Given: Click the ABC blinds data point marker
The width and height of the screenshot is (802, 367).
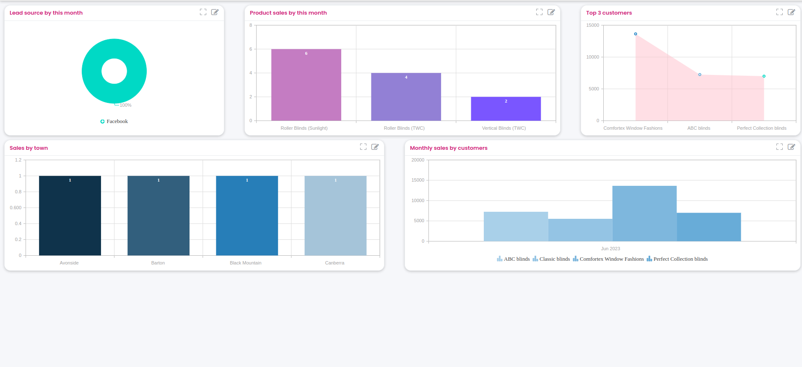Looking at the screenshot, I should pyautogui.click(x=700, y=74).
